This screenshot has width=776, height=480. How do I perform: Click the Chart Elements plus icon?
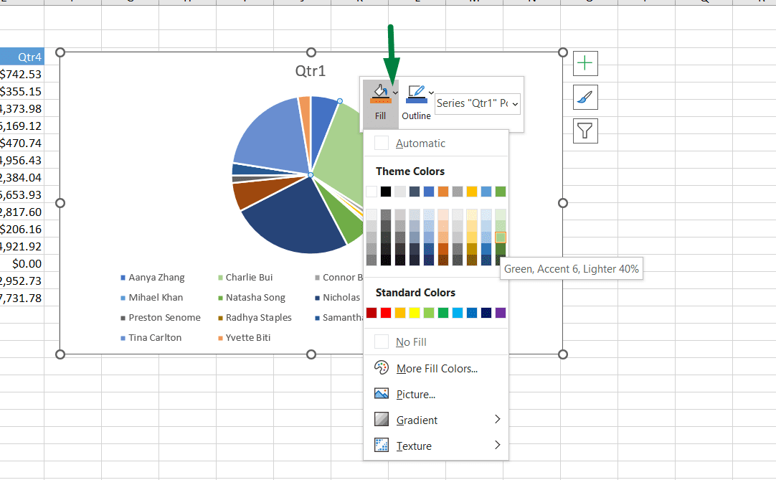pos(585,63)
